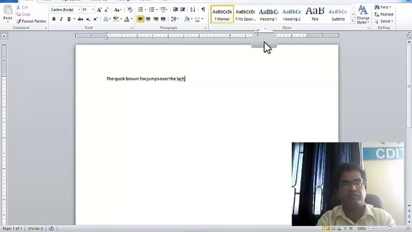Viewport: 412px width, 232px height.
Task: Insert a numbered list
Action: pos(152,10)
